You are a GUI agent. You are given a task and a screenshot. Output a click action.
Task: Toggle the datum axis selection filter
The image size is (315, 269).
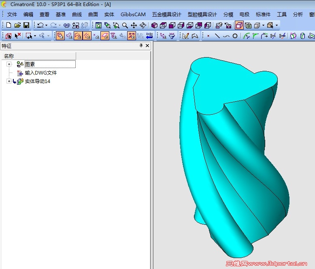coord(114,36)
